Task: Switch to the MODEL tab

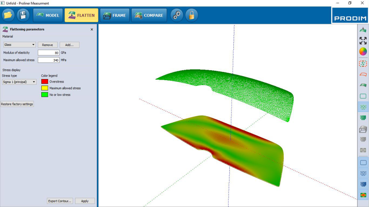Action: pos(48,15)
